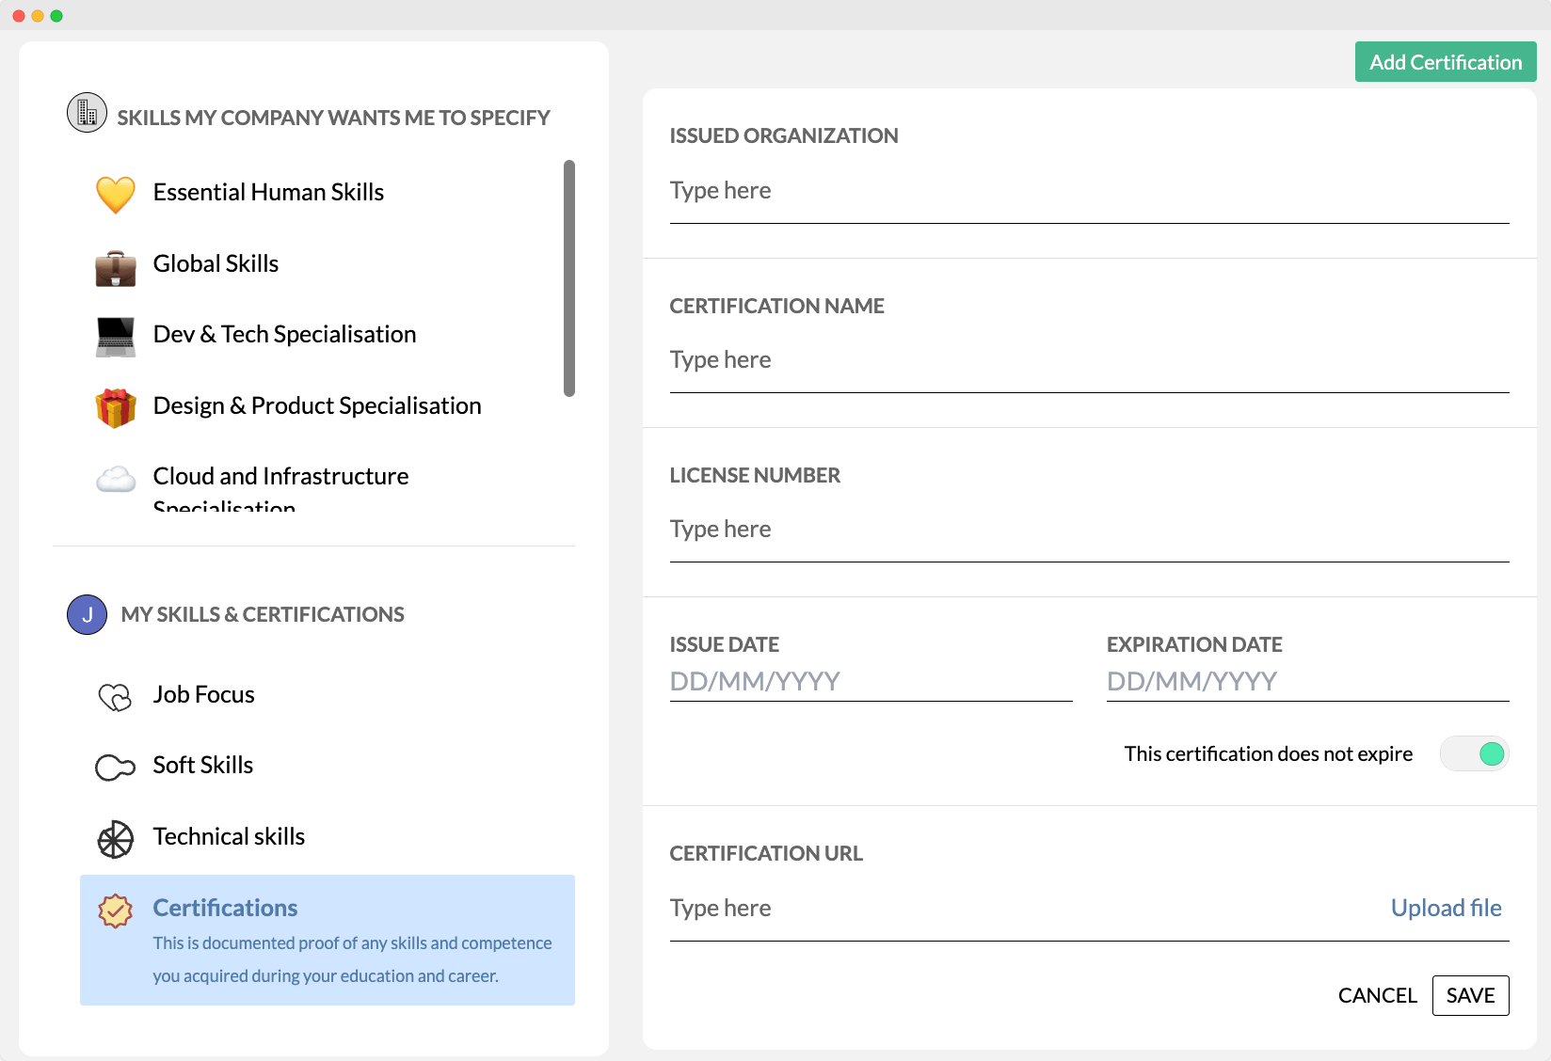This screenshot has width=1551, height=1061.
Task: Click the red macOS close window button
Action: [x=19, y=16]
